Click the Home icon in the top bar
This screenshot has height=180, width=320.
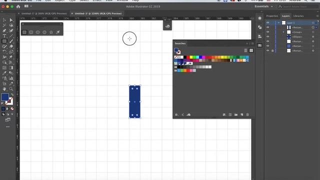tap(18, 6)
